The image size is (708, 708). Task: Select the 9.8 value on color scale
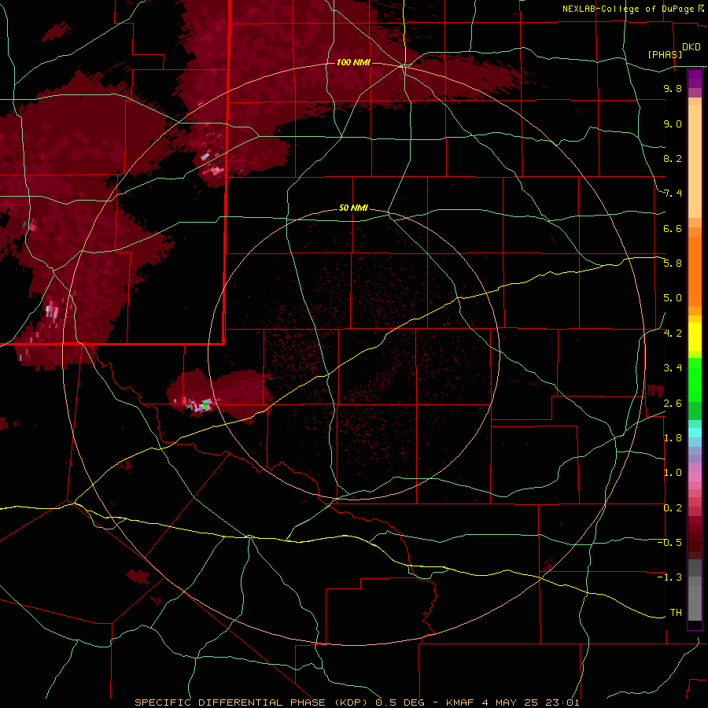[x=673, y=88]
